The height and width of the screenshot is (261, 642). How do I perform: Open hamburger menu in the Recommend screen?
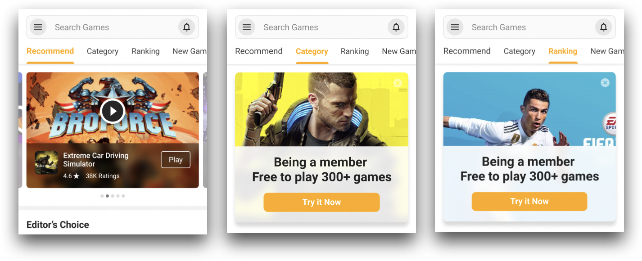point(38,27)
